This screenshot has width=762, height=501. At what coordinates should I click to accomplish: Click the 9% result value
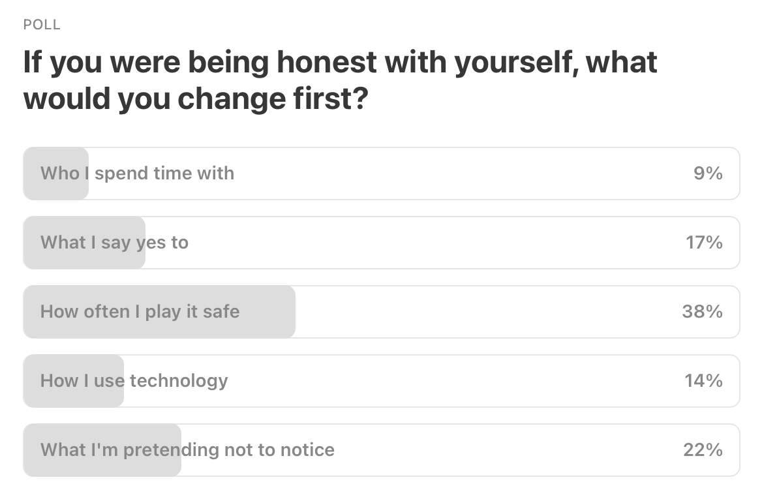pyautogui.click(x=708, y=173)
